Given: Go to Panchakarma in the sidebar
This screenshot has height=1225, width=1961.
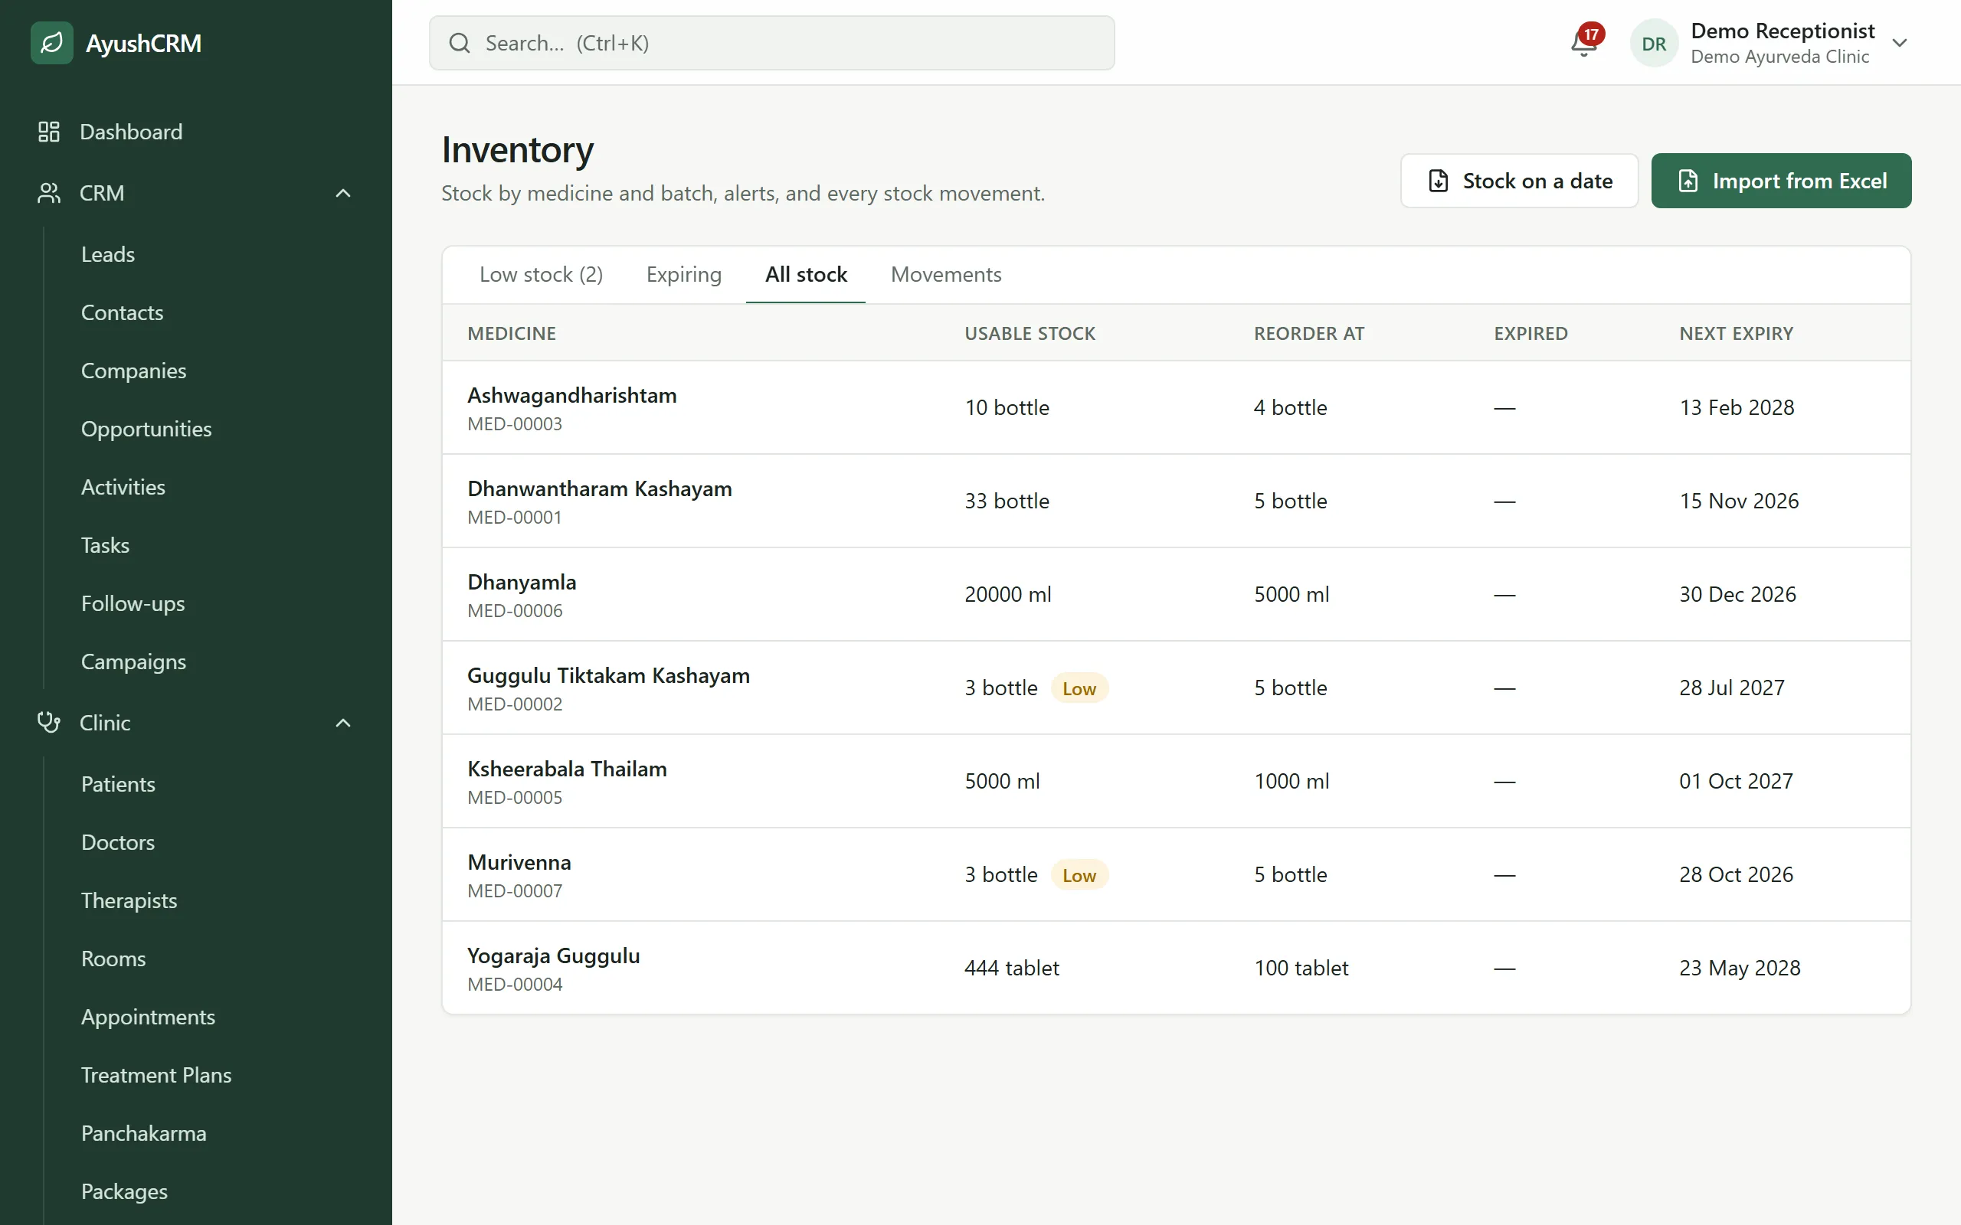Looking at the screenshot, I should click(143, 1132).
